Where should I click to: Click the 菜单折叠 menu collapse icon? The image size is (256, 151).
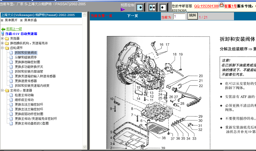pos(21,20)
